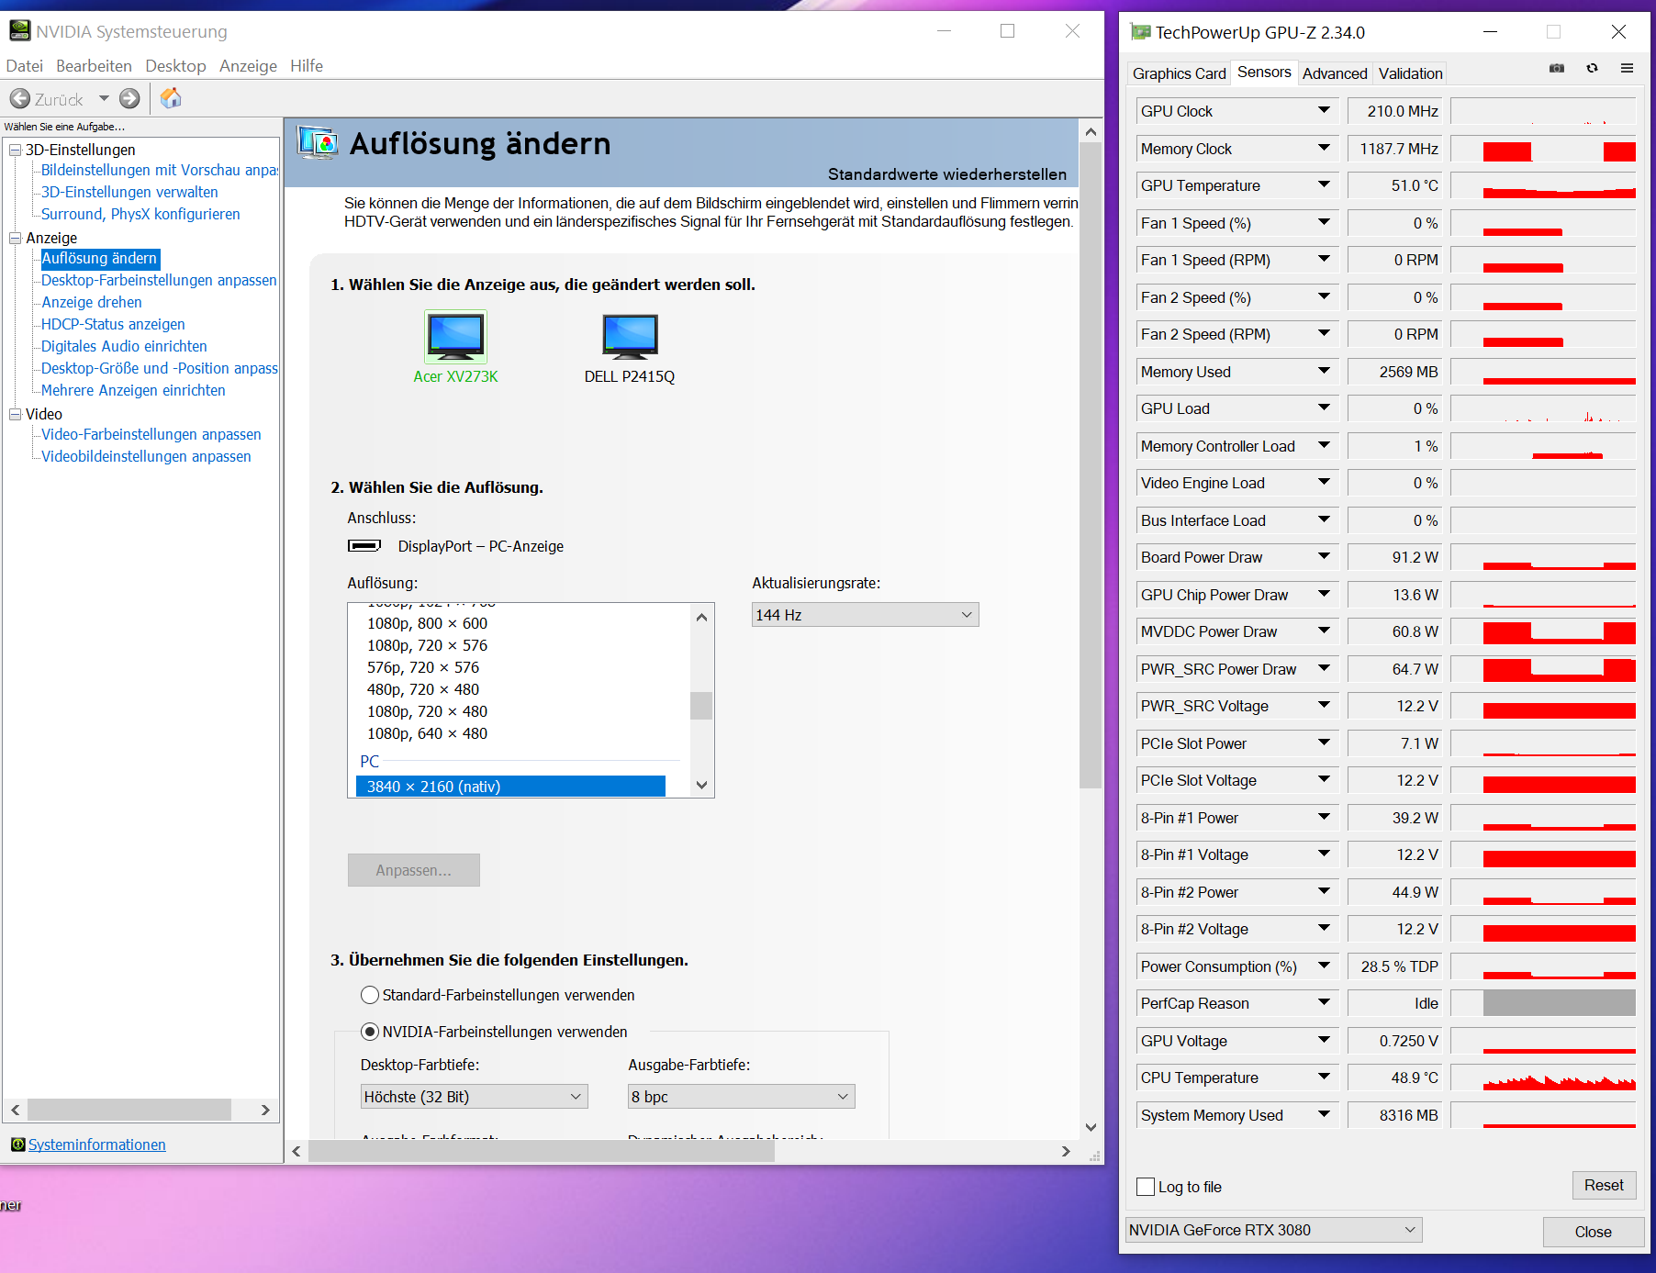The height and width of the screenshot is (1273, 1656).
Task: Click the Systeminformationen icon
Action: point(17,1145)
